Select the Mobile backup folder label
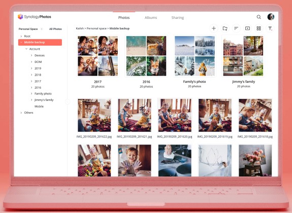This screenshot has width=292, height=213. [35, 42]
